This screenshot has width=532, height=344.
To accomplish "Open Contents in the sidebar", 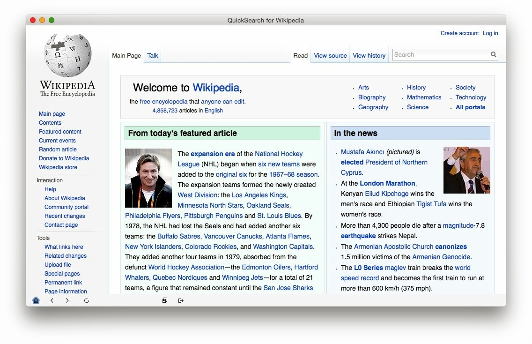I will [50, 123].
